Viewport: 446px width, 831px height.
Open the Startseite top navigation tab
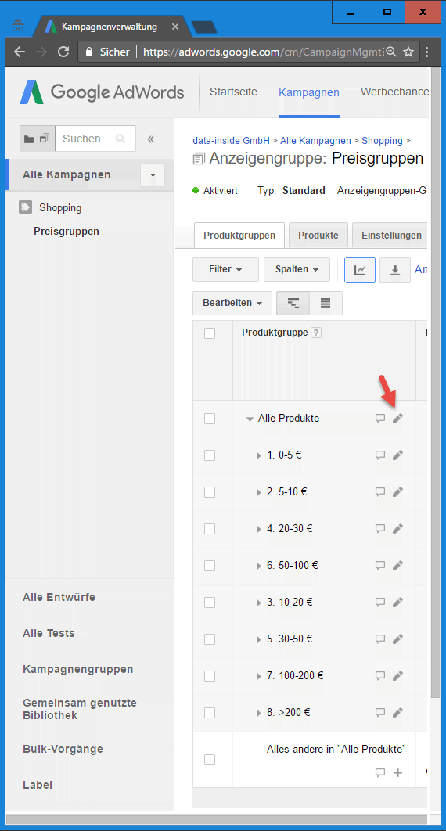tap(234, 92)
